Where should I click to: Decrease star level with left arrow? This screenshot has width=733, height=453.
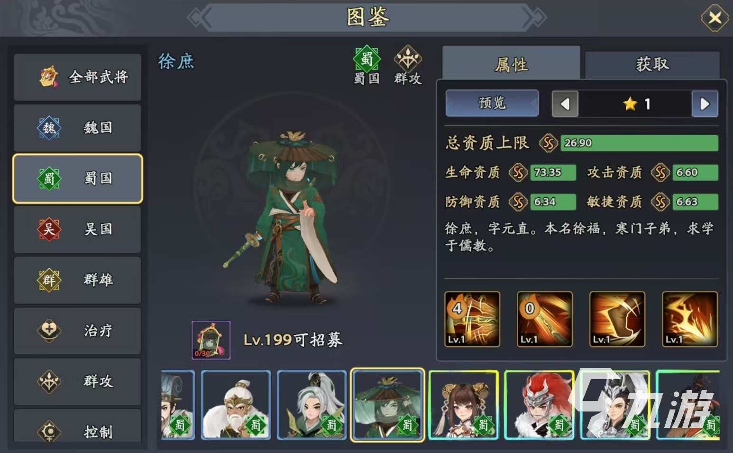coord(565,104)
